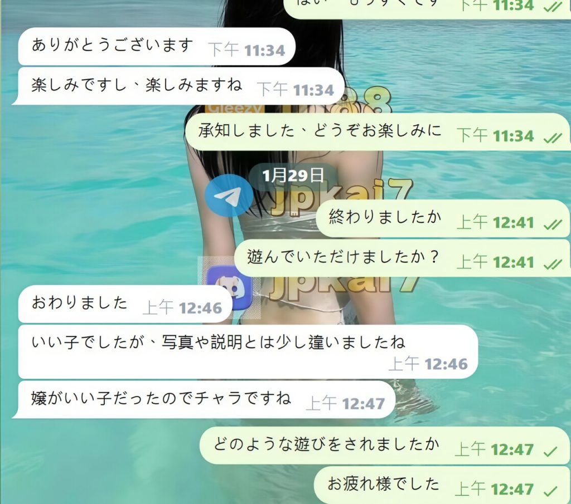This screenshot has width=571, height=504.
Task: Select the 終わりましたか outgoing message bubble
Action: point(443,218)
